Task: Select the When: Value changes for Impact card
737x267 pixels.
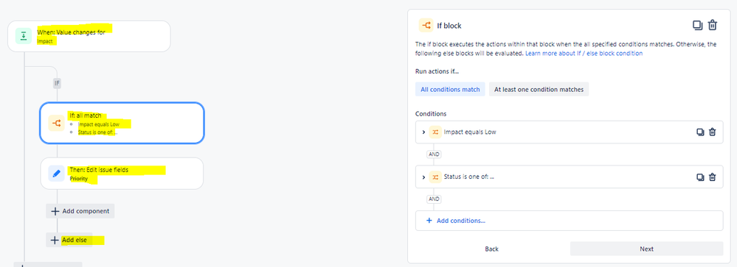Action: [x=89, y=36]
